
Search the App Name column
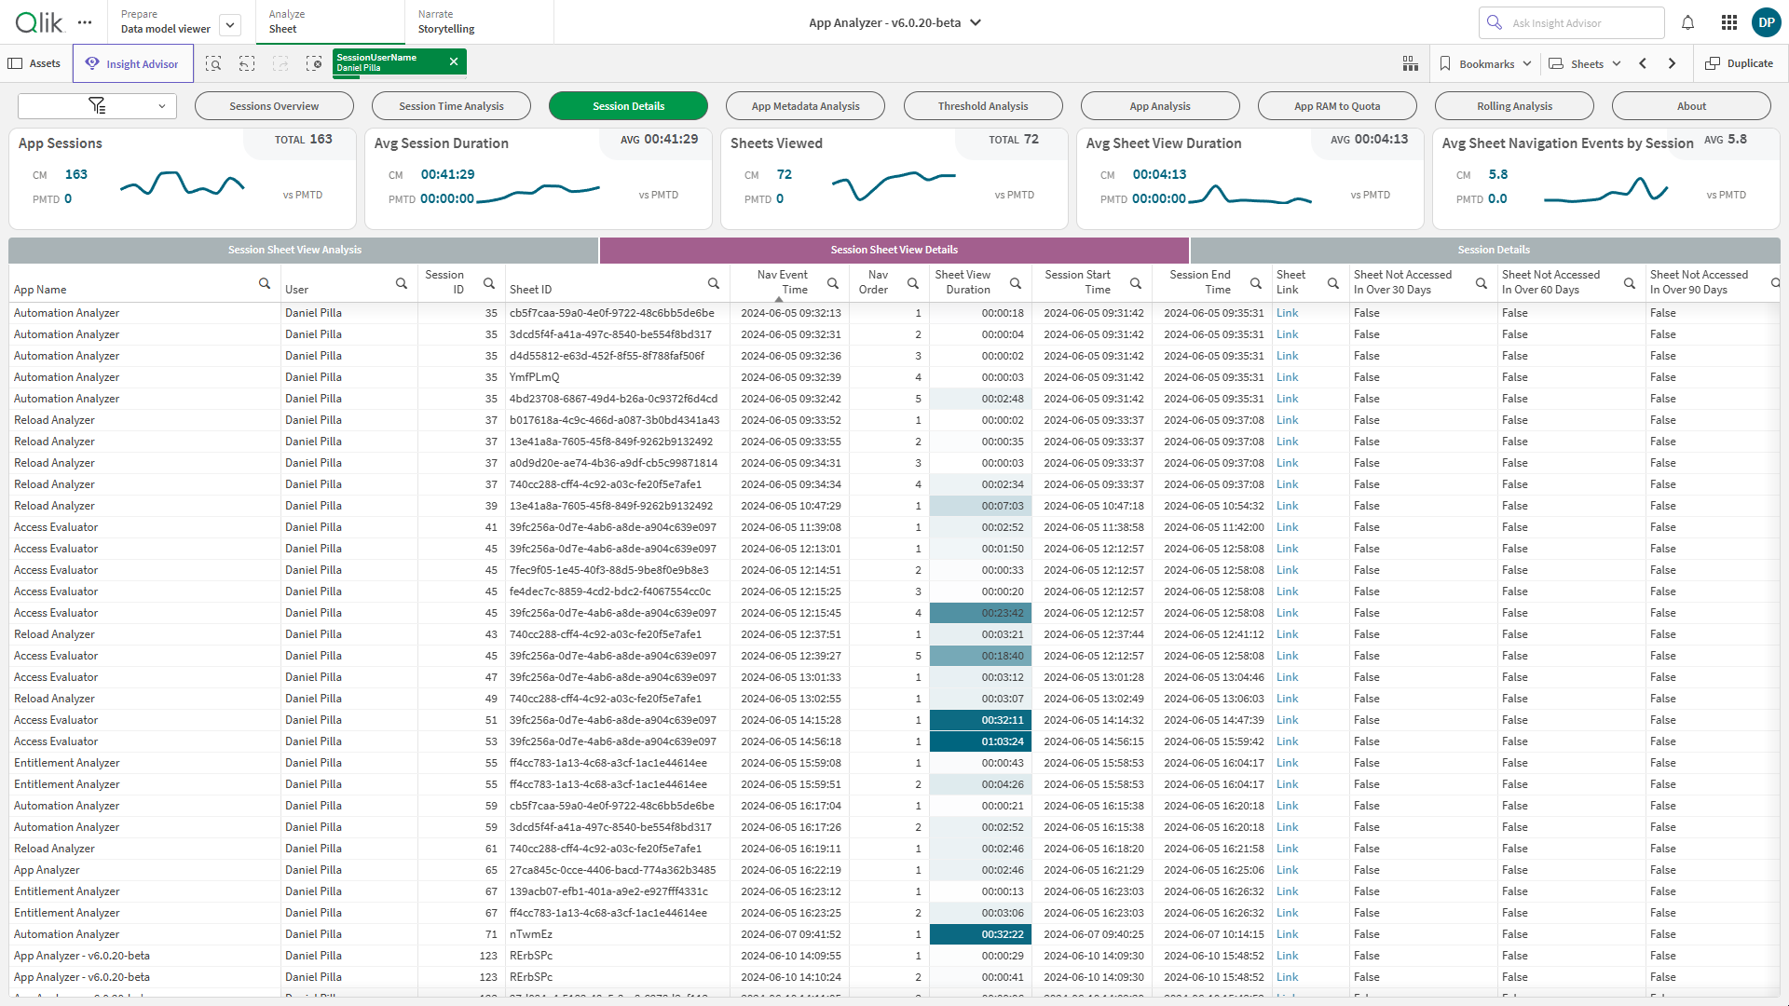coord(265,283)
